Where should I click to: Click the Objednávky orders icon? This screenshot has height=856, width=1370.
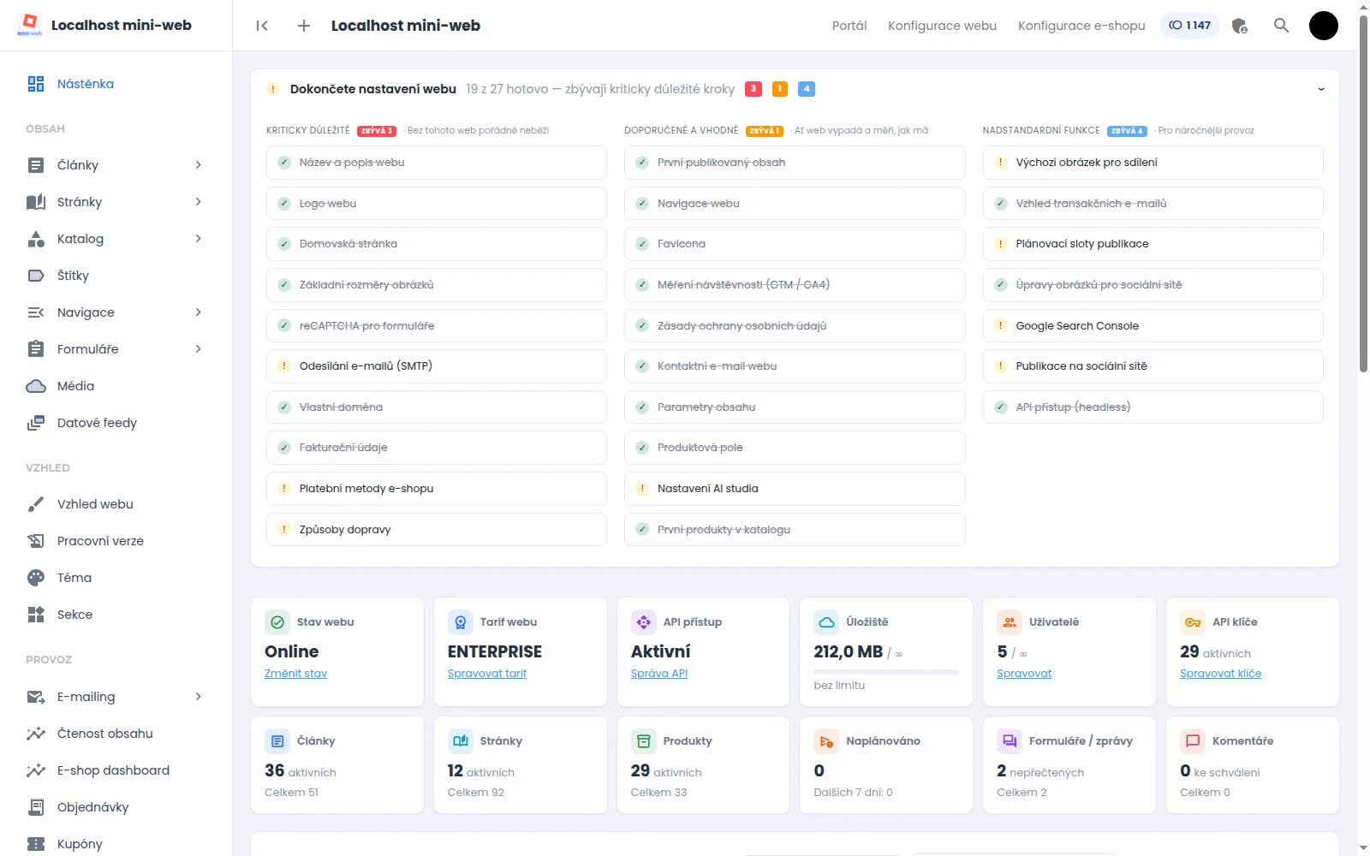pyautogui.click(x=36, y=807)
